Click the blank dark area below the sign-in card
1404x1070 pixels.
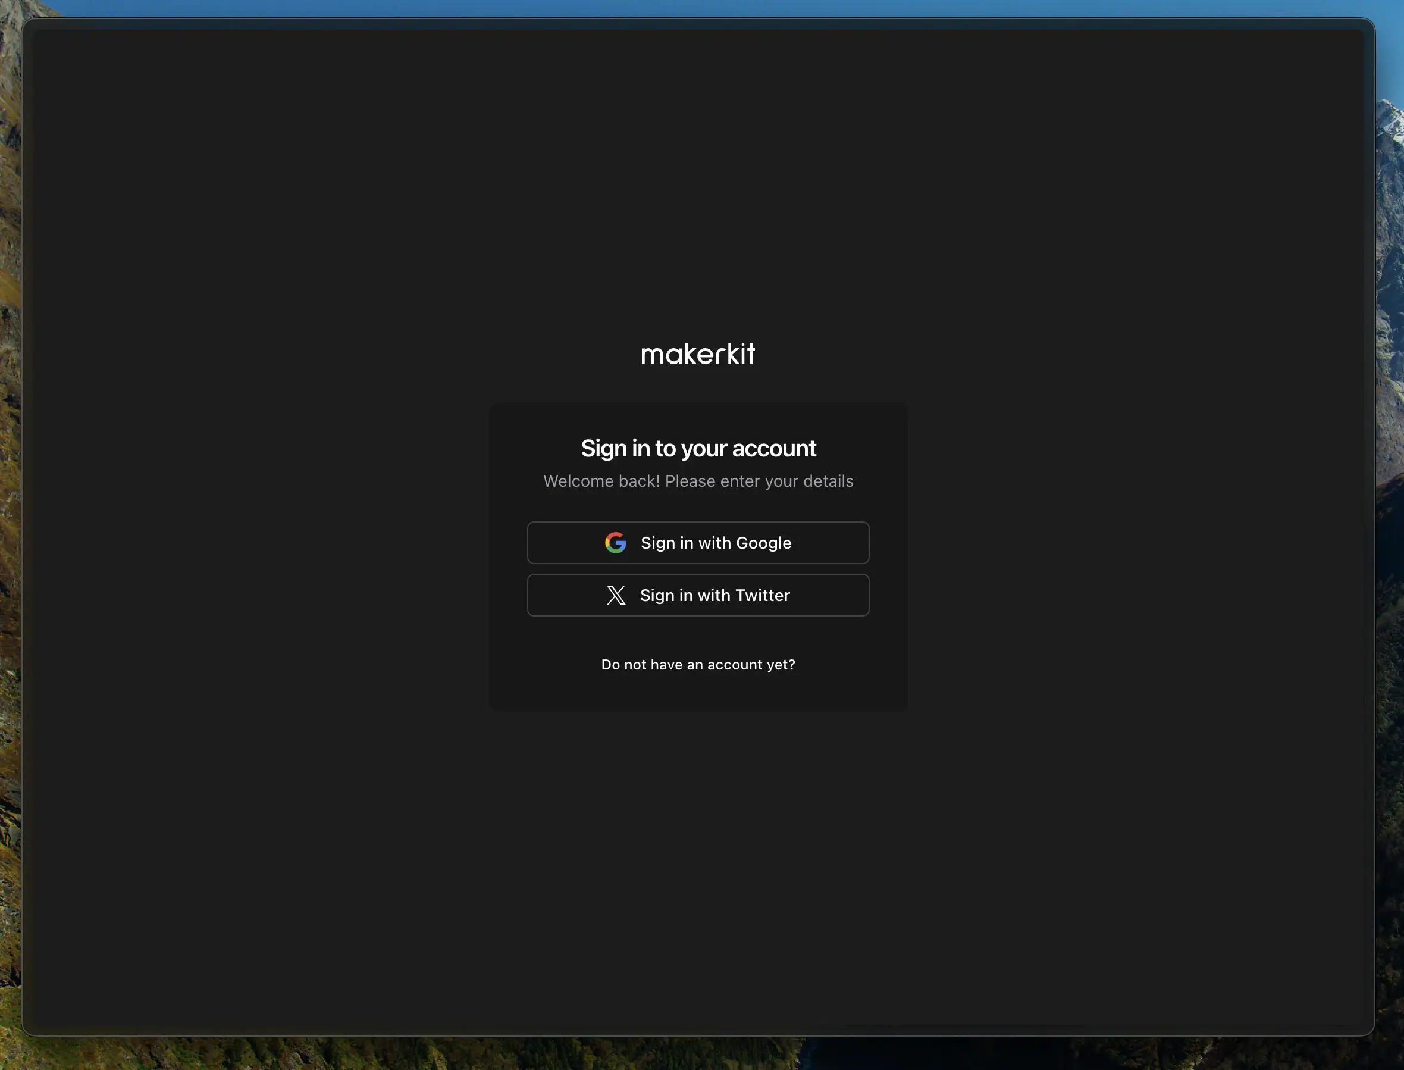[698, 860]
